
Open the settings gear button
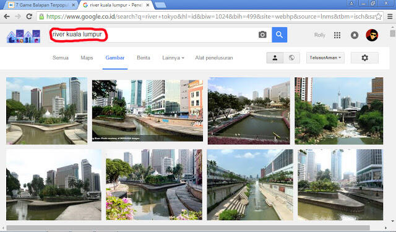(364, 58)
